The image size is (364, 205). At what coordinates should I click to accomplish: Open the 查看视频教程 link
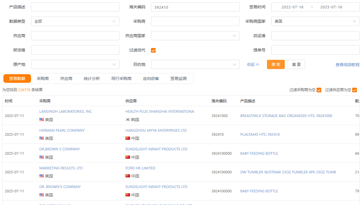point(348,65)
